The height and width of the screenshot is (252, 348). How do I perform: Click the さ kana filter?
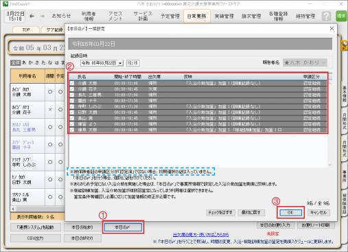(37, 62)
